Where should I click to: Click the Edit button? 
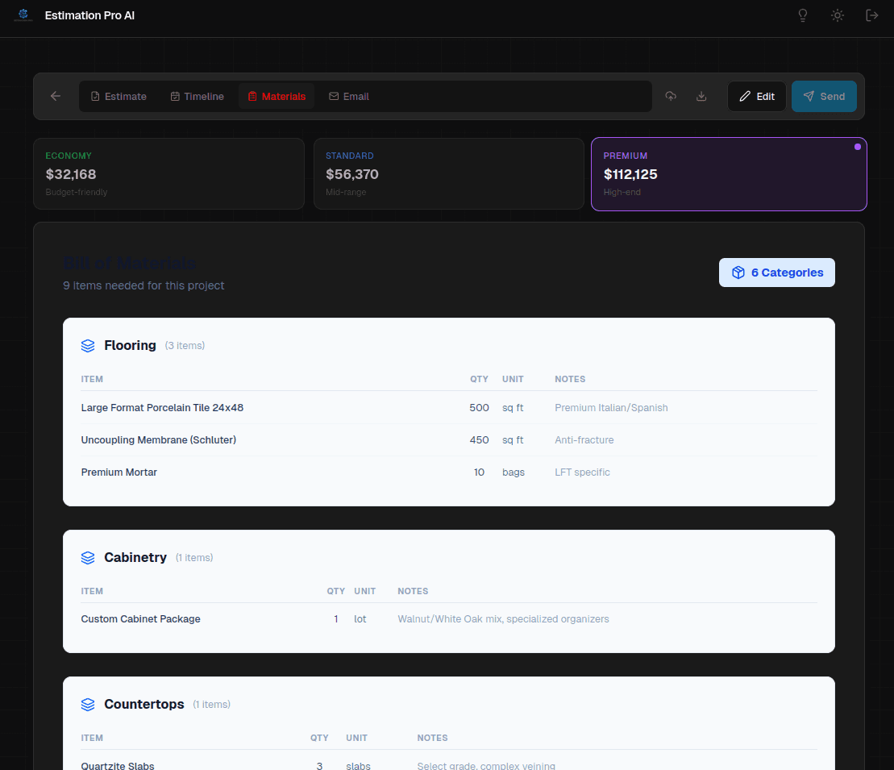(756, 96)
